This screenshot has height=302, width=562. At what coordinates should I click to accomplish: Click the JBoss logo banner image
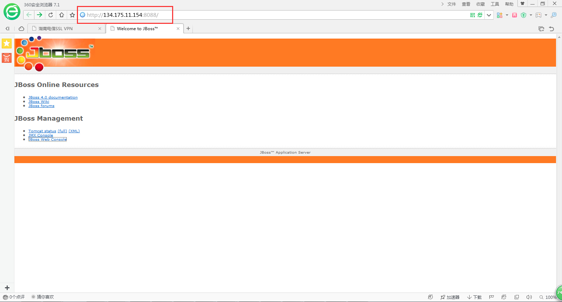(55, 53)
